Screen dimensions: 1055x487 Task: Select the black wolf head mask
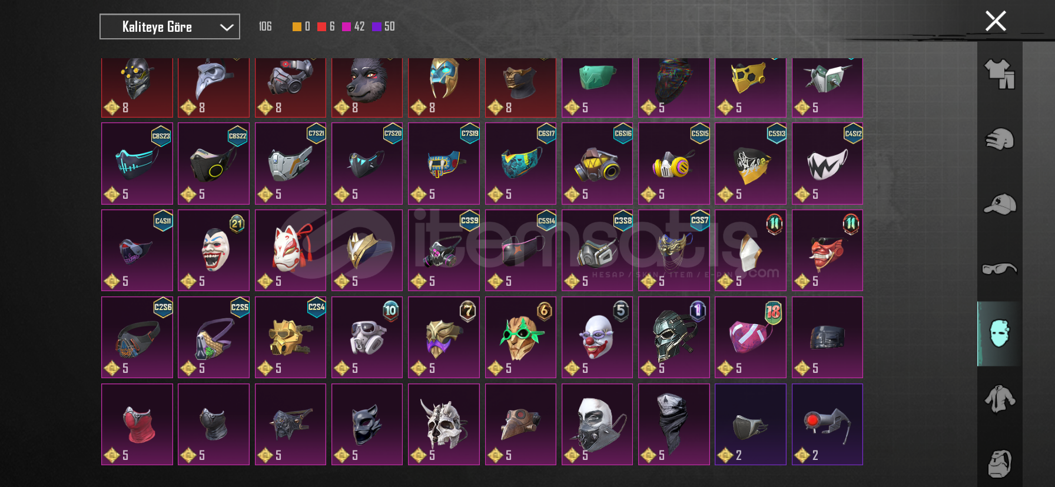coord(367,87)
